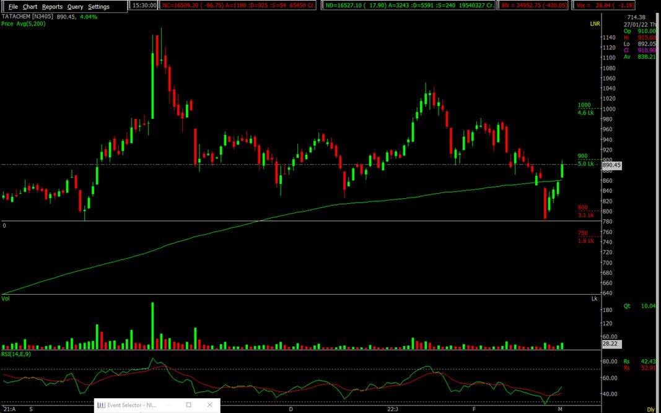Click the BN Bank Nifty ticker box

click(534, 6)
